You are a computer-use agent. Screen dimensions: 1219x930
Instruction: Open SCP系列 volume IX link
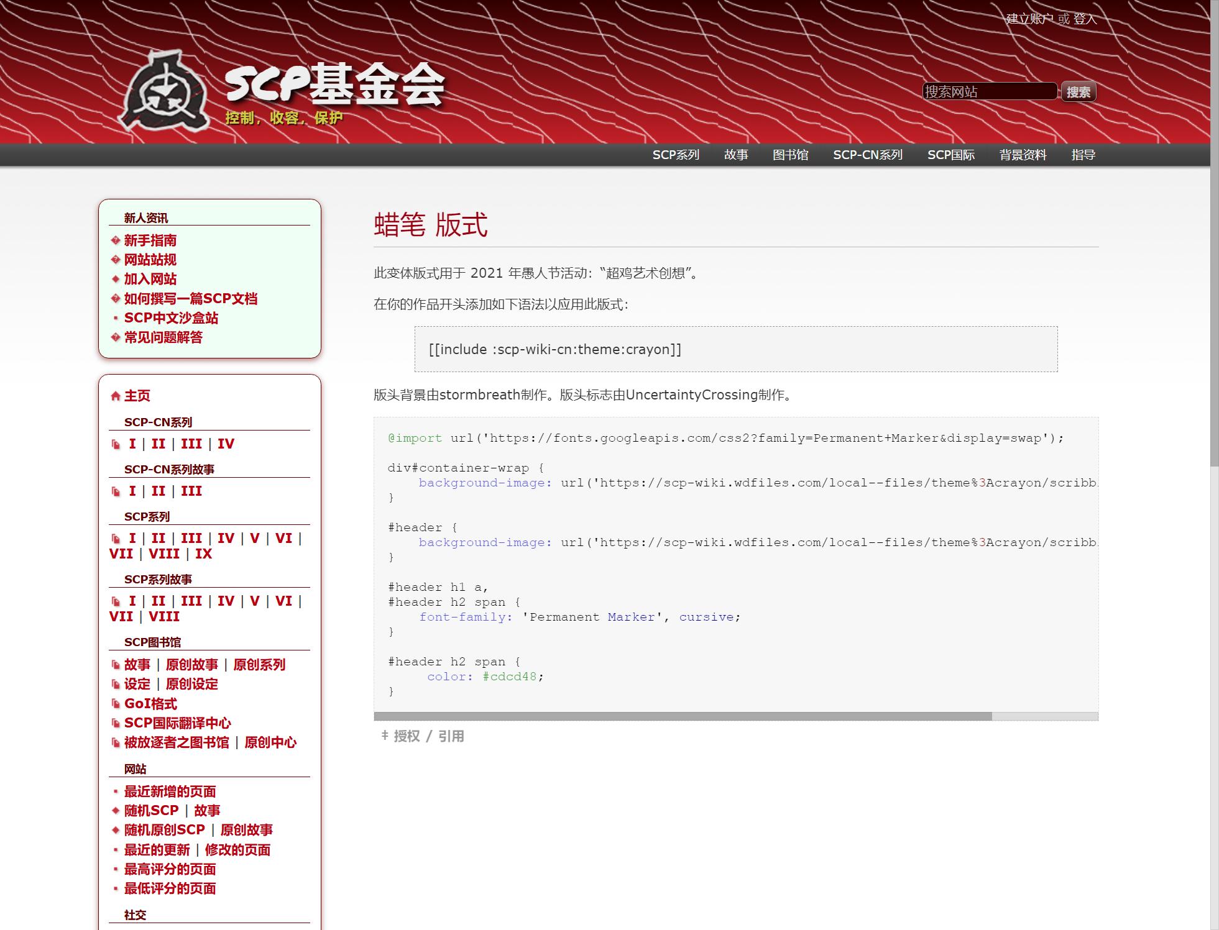pos(203,554)
